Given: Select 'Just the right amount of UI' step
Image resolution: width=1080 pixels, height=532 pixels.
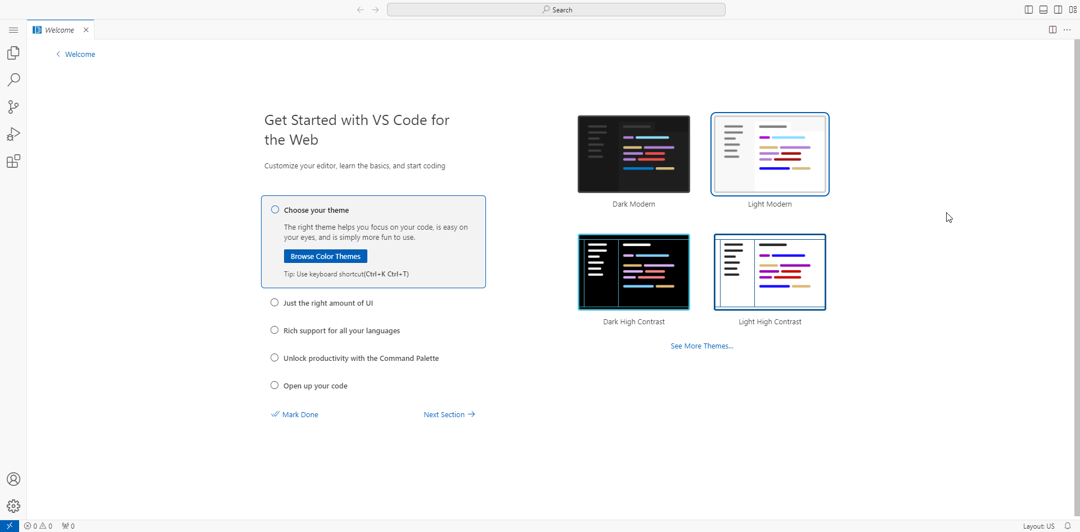Looking at the screenshot, I should pyautogui.click(x=328, y=303).
